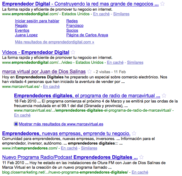The height and width of the screenshot is (176, 182).
Task: Open the Eventos sitelink
Action: pos(22,31)
